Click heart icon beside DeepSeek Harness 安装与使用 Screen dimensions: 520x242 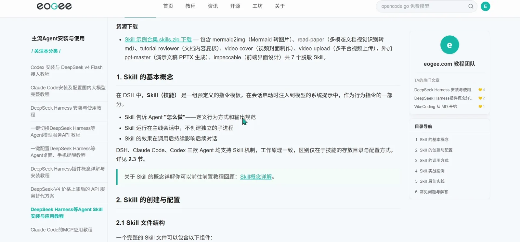480,90
